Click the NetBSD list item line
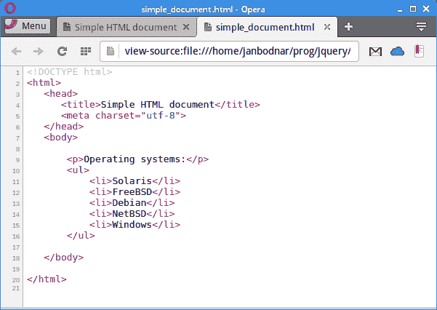Viewport: 437px width, 310px height. click(132, 214)
